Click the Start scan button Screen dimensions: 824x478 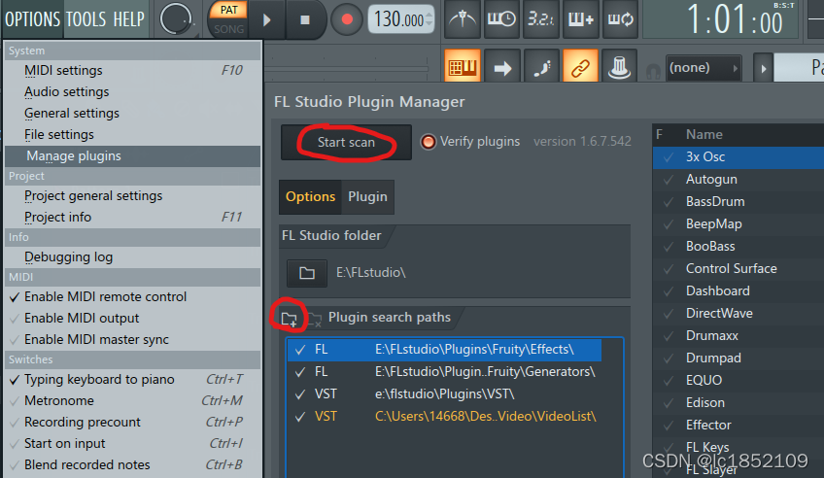pyautogui.click(x=346, y=143)
